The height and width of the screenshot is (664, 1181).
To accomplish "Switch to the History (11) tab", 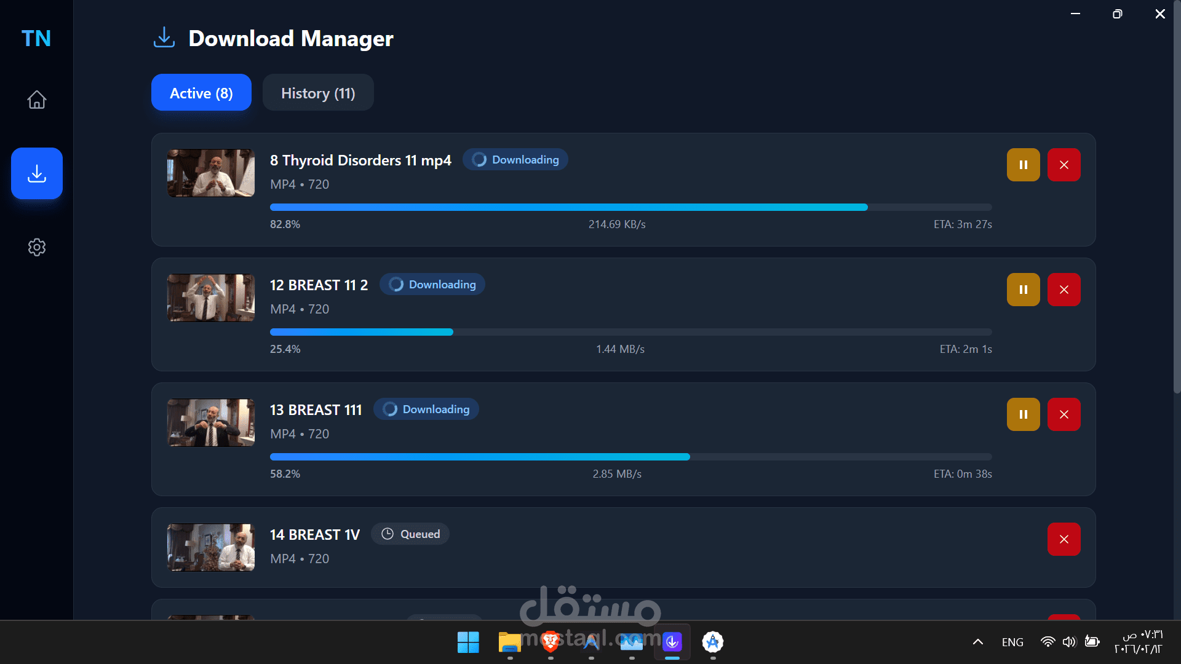I will click(x=318, y=93).
